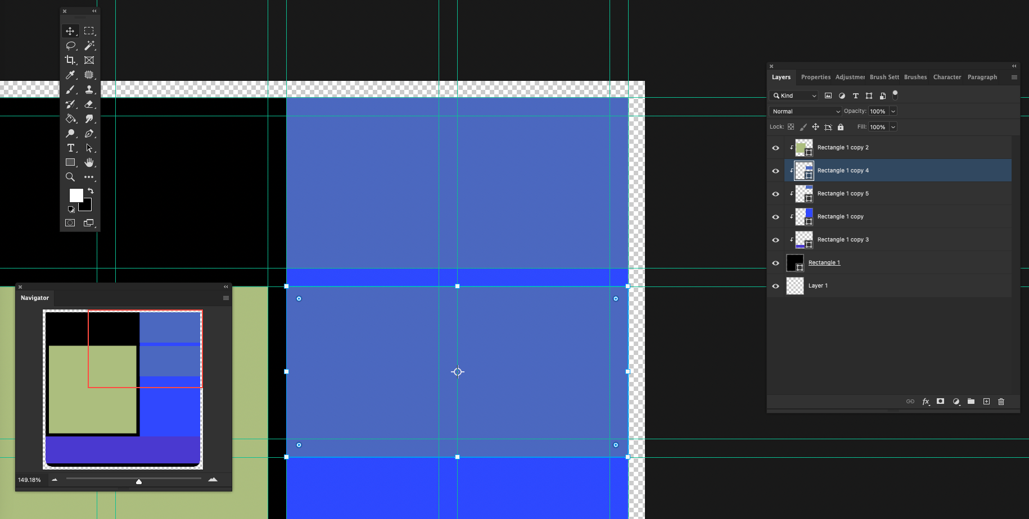Switch to the Brushes tab
Screen dimensions: 1029x519
(x=915, y=77)
